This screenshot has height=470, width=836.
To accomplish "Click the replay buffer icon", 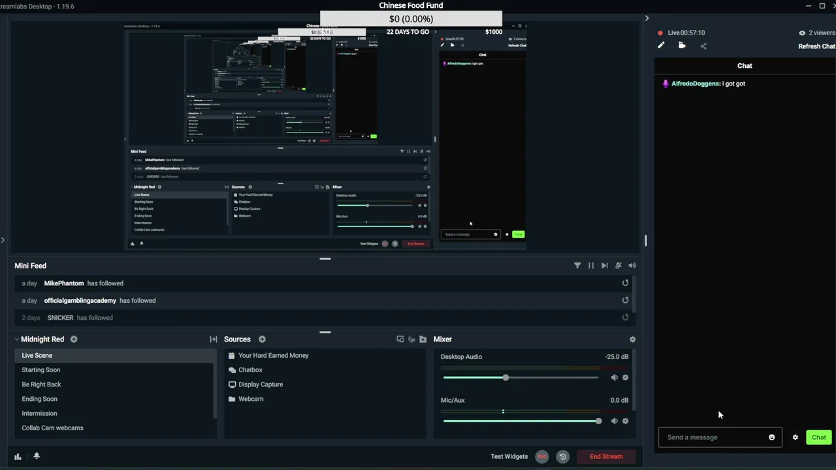I will (x=562, y=456).
